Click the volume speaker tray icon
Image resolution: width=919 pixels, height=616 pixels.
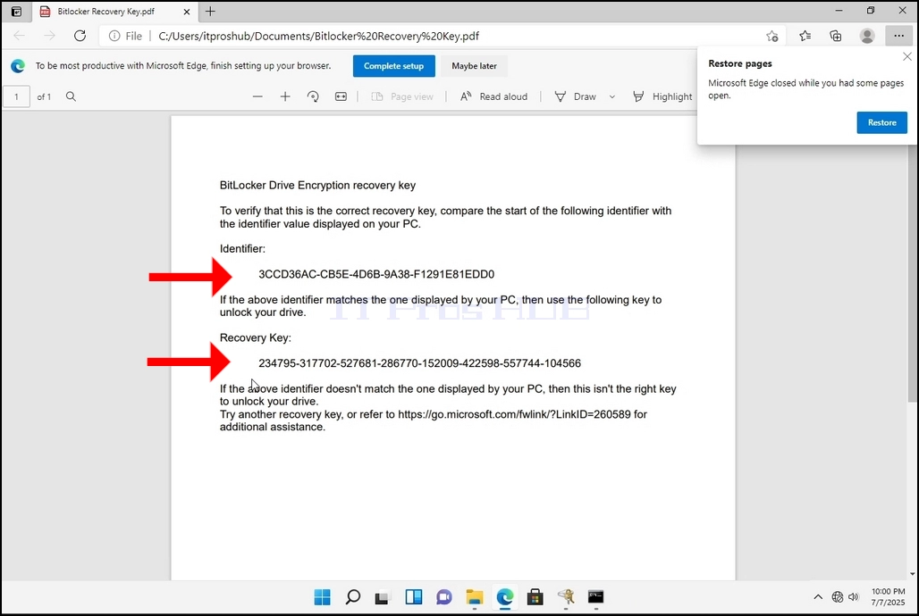coord(854,596)
